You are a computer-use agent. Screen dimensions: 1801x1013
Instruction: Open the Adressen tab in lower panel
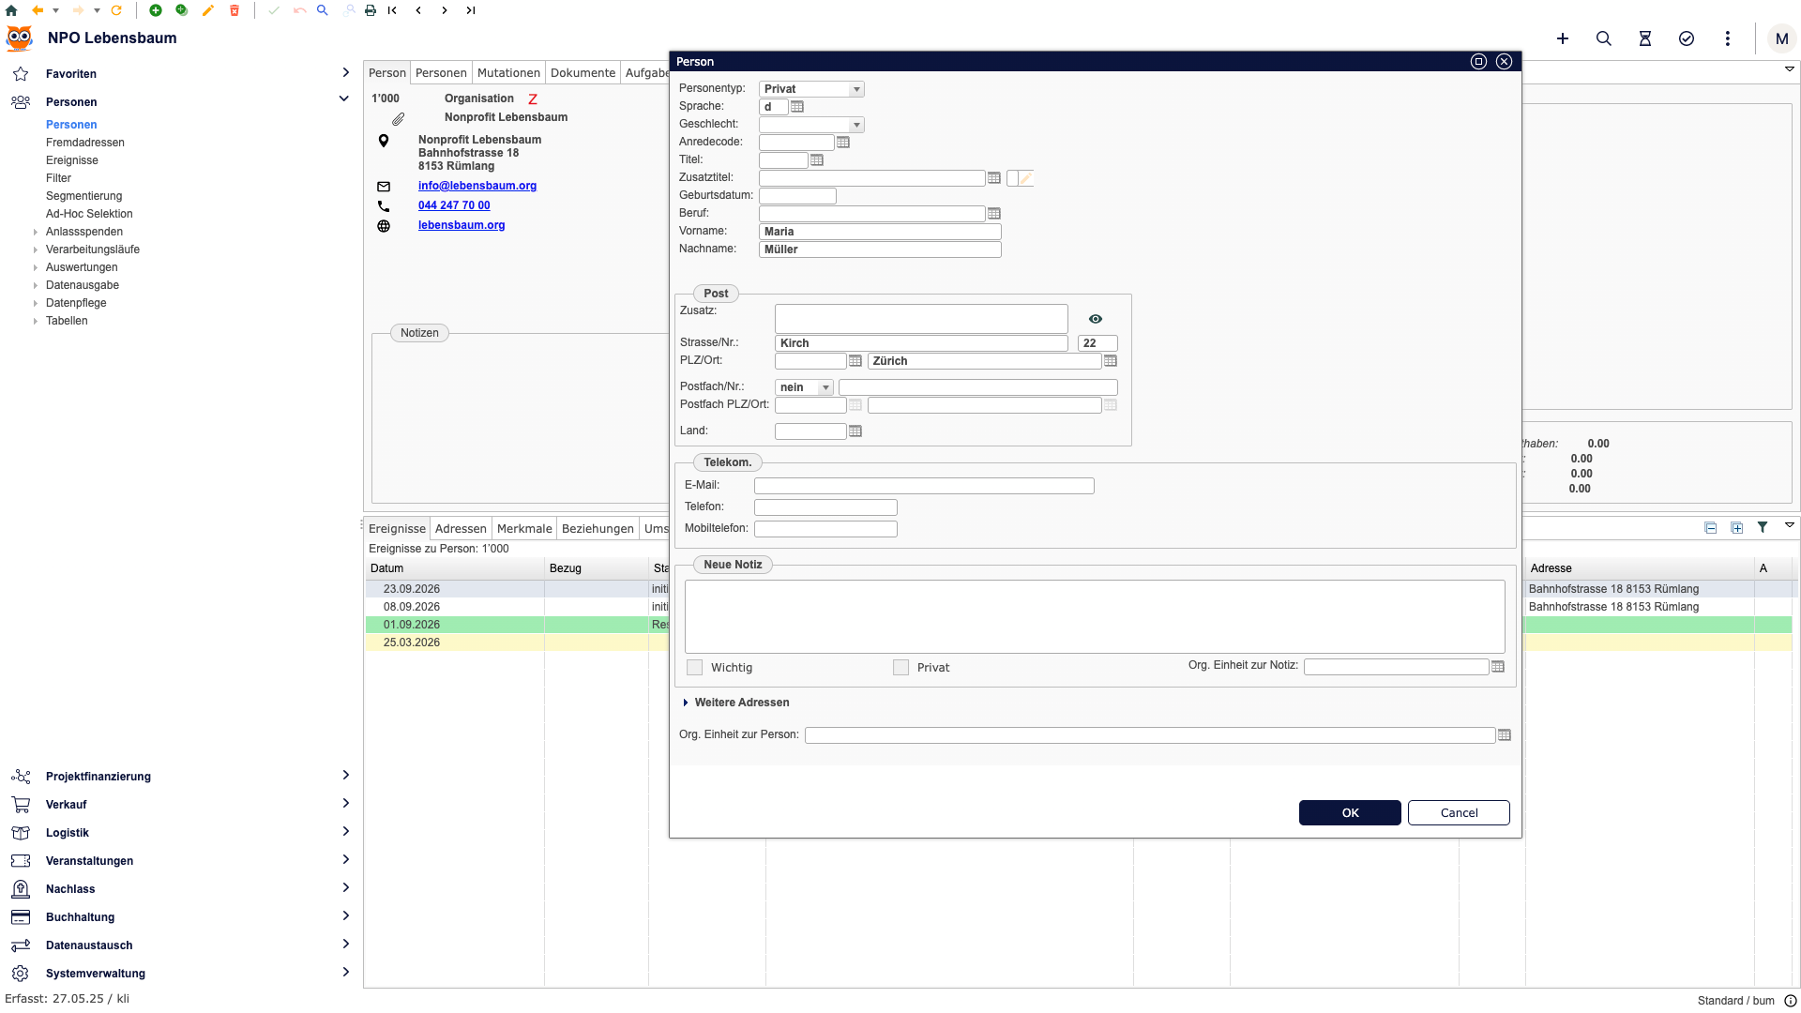pos(461,529)
